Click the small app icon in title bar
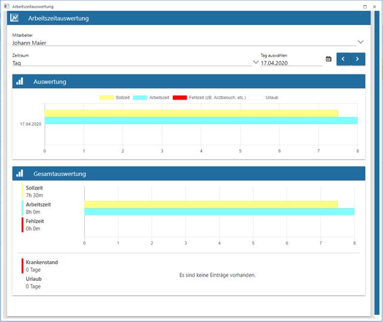 pos(7,5)
